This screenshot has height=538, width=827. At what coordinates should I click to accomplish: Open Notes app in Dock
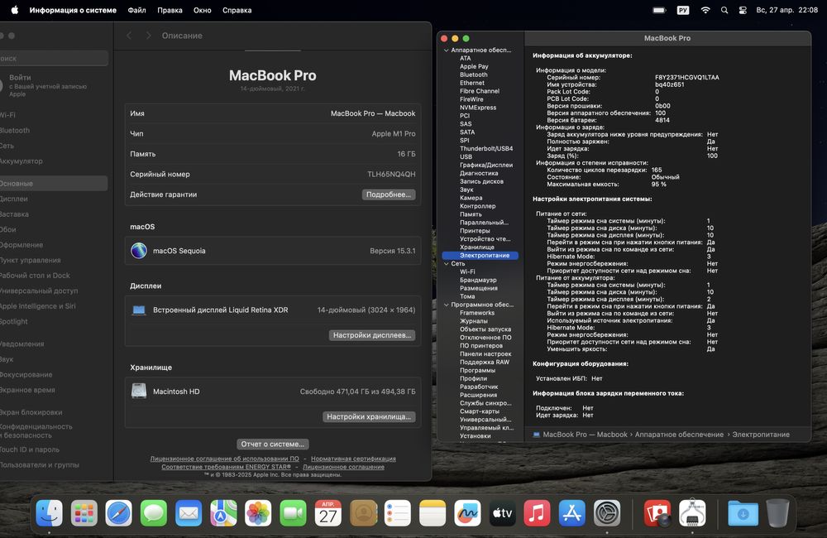coord(433,512)
